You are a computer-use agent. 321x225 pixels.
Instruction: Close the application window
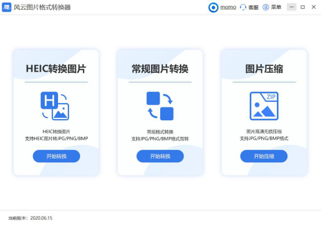pyautogui.click(x=313, y=7)
